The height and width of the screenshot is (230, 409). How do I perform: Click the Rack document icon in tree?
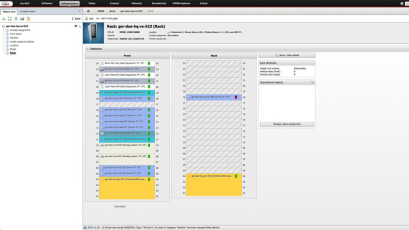7,53
